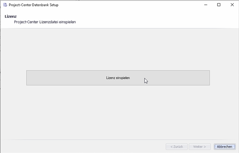Minimize the Datenbank Setup window
This screenshot has width=239, height=153.
click(206, 5)
